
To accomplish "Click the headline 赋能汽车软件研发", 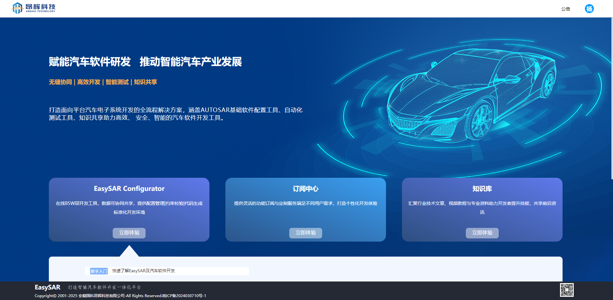I will [x=90, y=62].
